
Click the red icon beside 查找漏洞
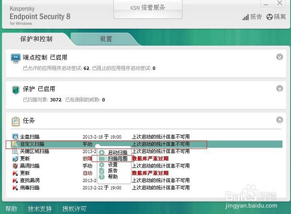15,181
